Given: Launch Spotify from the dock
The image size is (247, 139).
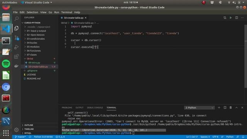Looking at the screenshot, I should [x=6, y=64].
